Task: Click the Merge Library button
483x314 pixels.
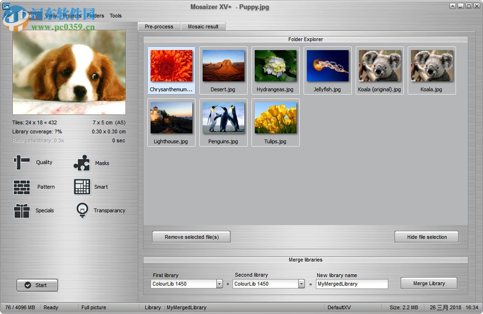Action: (x=429, y=283)
